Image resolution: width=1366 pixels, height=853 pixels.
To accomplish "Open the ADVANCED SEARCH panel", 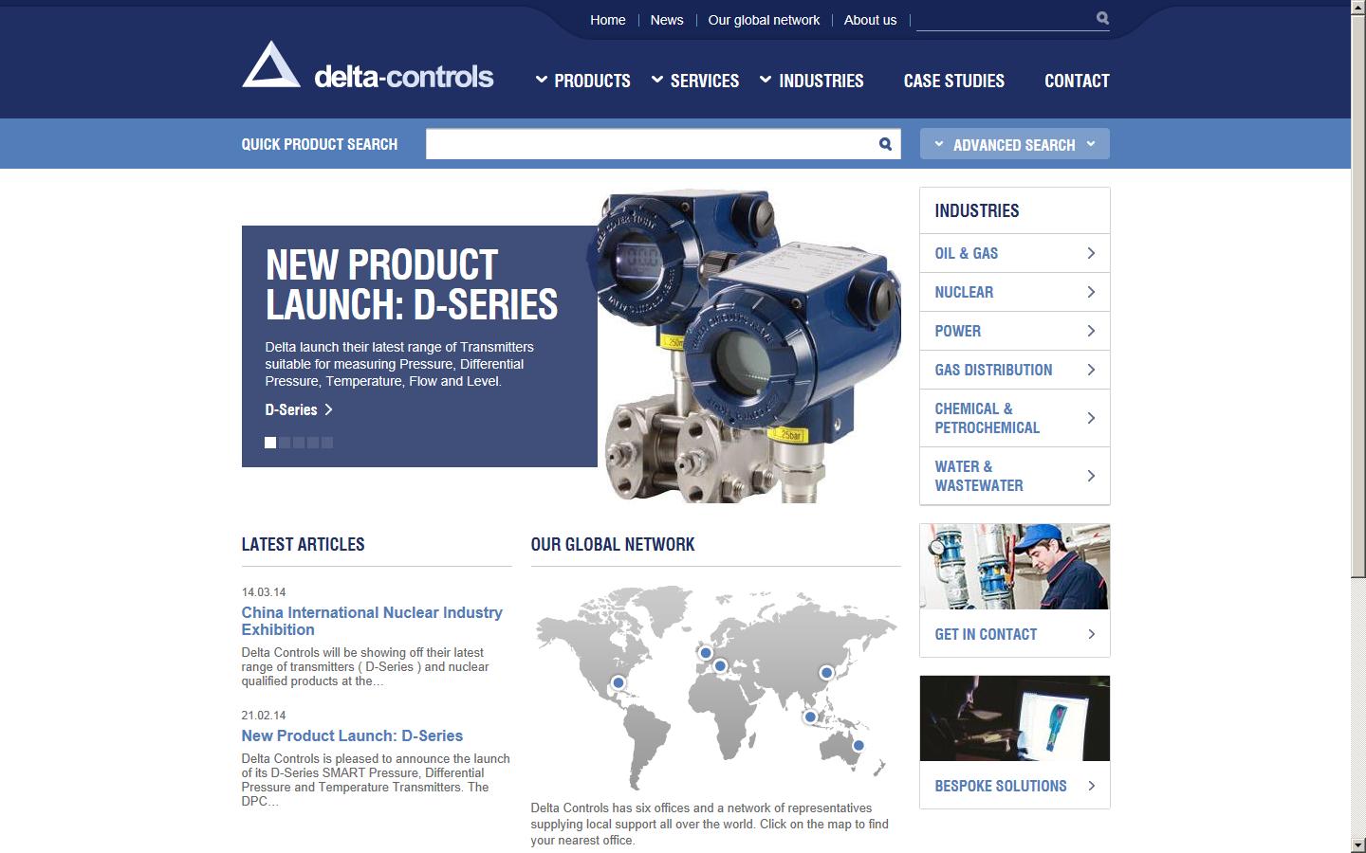I will pos(1014,143).
